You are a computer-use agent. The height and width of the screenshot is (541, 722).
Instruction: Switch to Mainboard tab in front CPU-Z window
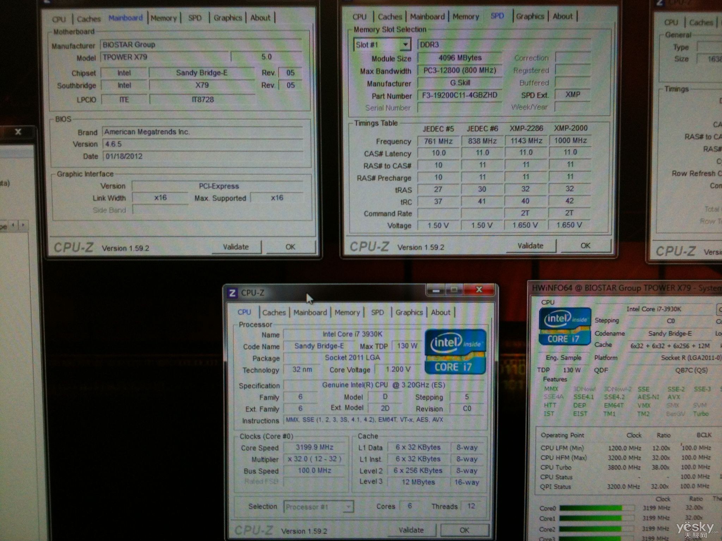(310, 312)
